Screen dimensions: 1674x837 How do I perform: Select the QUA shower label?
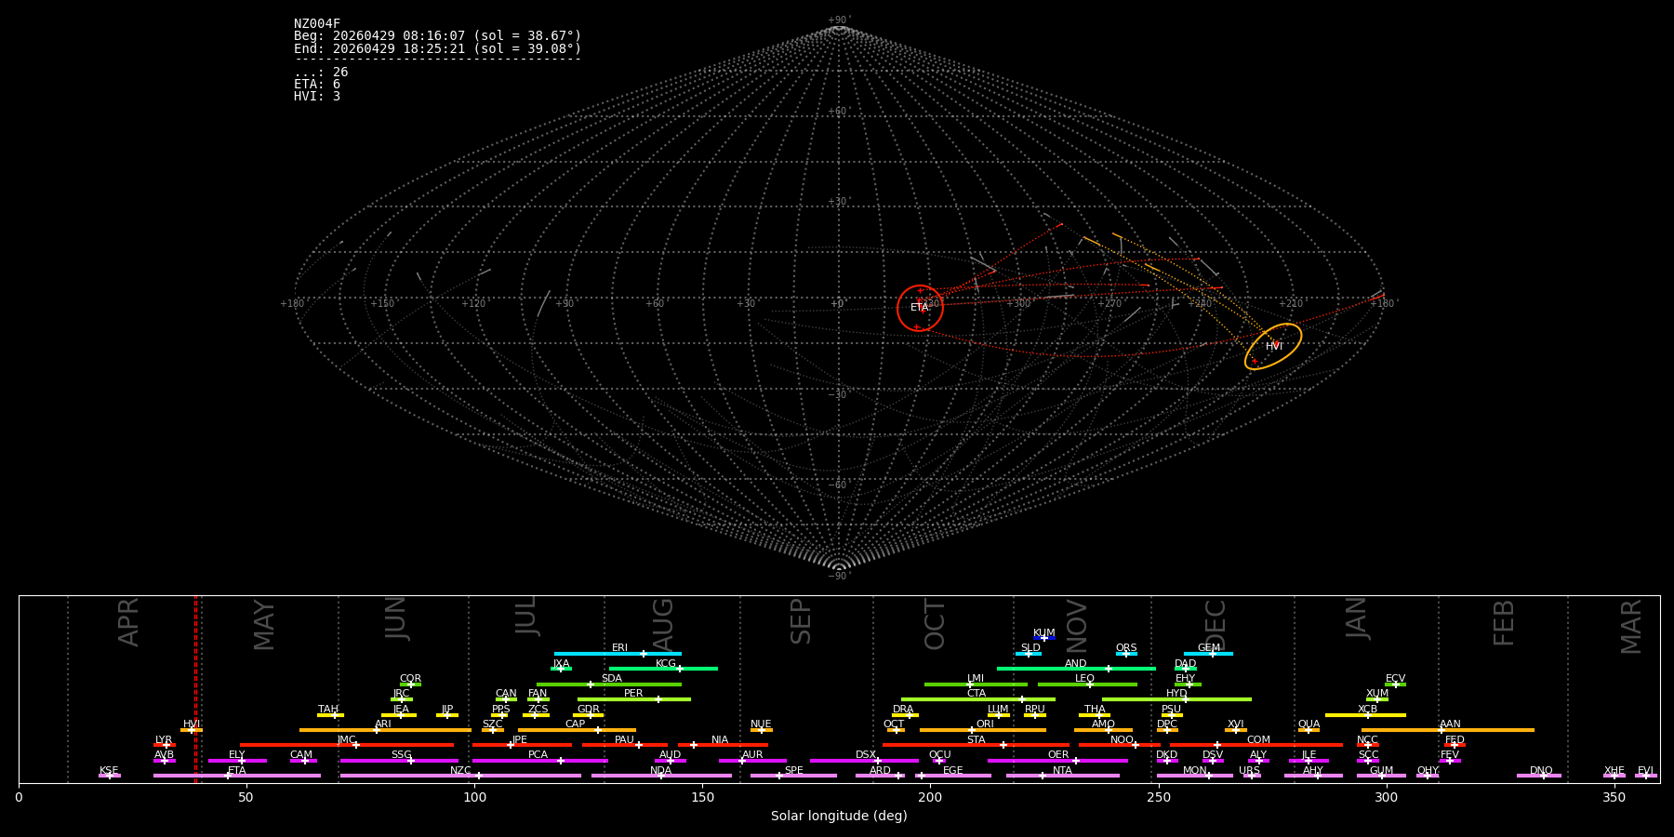click(1309, 724)
